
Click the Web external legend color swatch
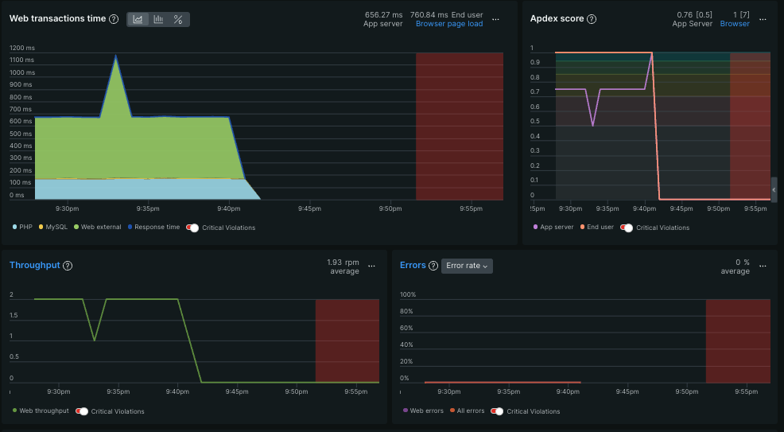[76, 227]
